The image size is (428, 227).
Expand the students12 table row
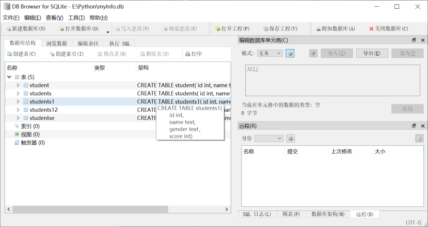[x=18, y=110]
